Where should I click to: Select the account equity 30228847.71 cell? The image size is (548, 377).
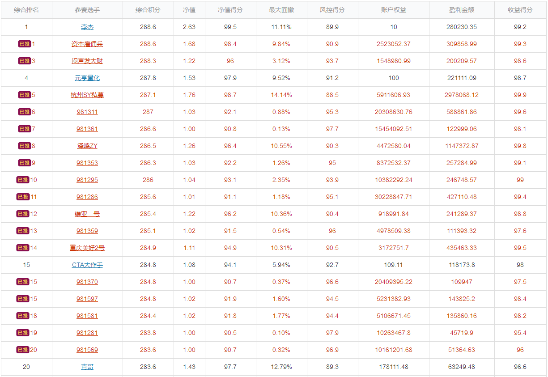click(x=394, y=197)
